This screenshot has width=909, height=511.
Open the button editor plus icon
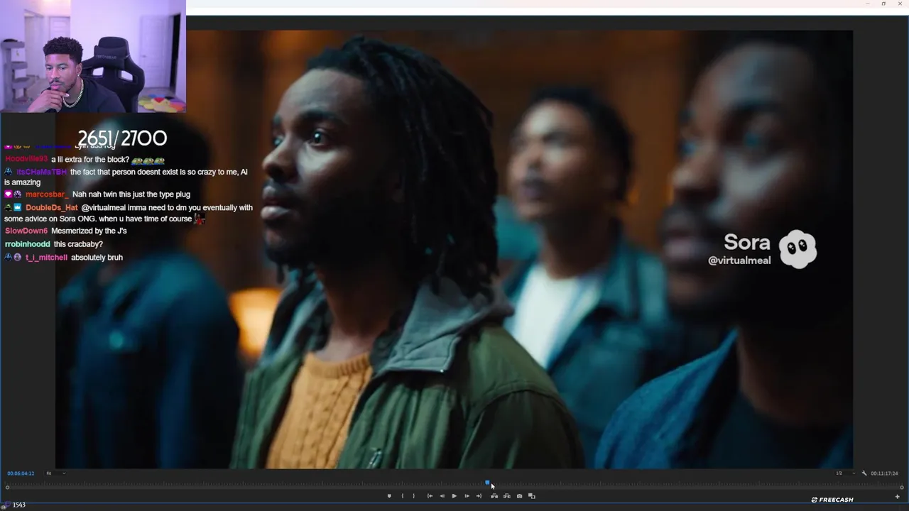pyautogui.click(x=897, y=497)
